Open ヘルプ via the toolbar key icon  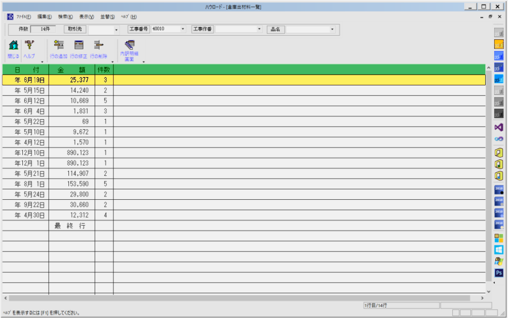tap(30, 46)
